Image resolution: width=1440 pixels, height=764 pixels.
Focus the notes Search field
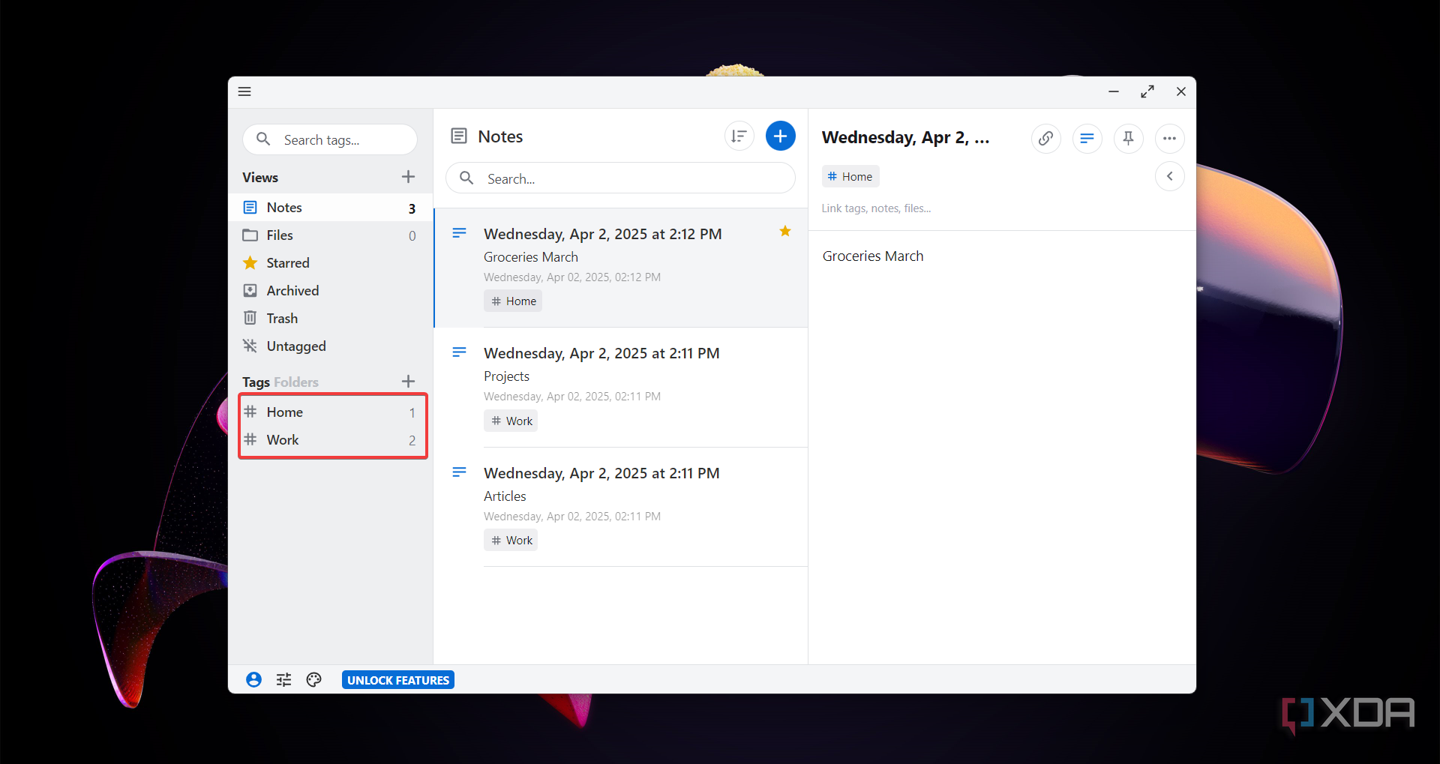coord(620,178)
